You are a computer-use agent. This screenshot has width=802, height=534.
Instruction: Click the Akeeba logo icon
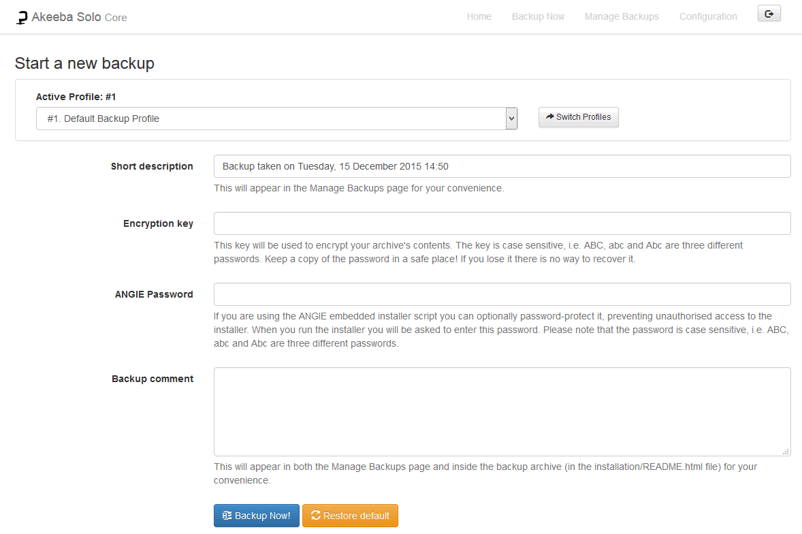coord(22,18)
